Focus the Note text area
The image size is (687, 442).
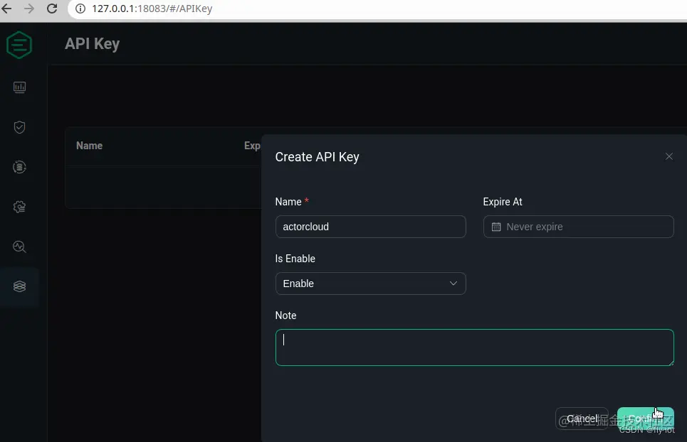point(475,347)
